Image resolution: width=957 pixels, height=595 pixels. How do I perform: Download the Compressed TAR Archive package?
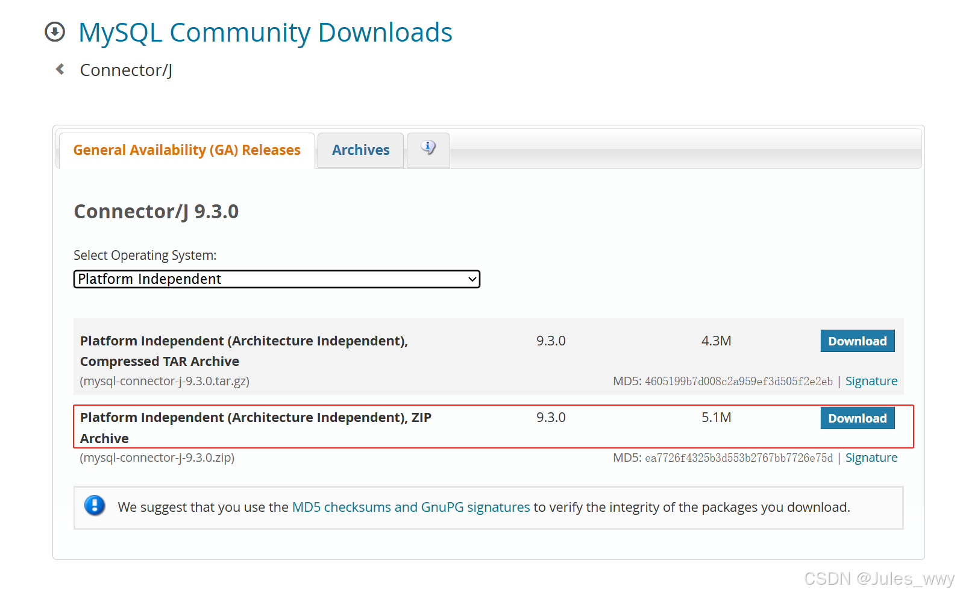(857, 341)
